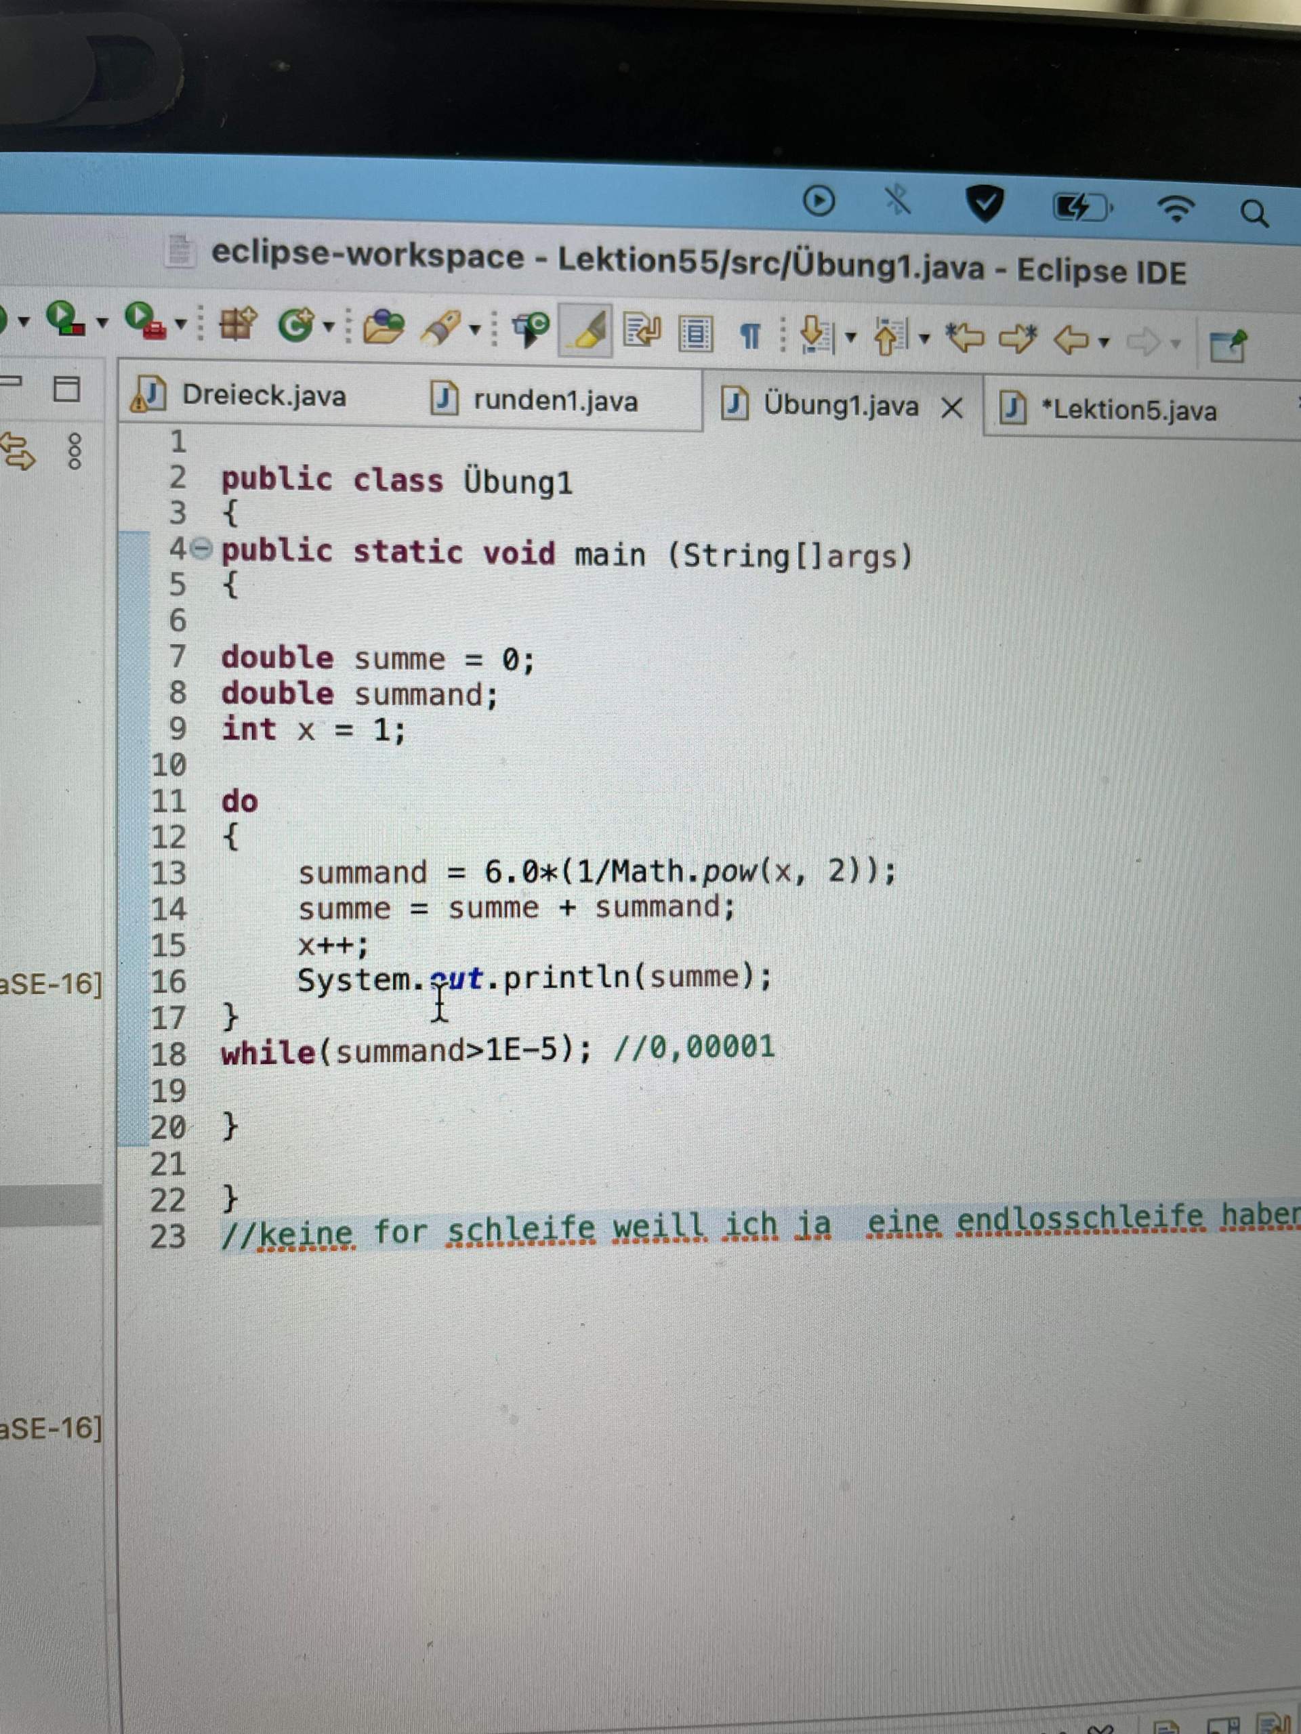Toggle the Java Editor Breadcrumb
Viewport: 1301px width, 1734px height.
click(x=531, y=329)
